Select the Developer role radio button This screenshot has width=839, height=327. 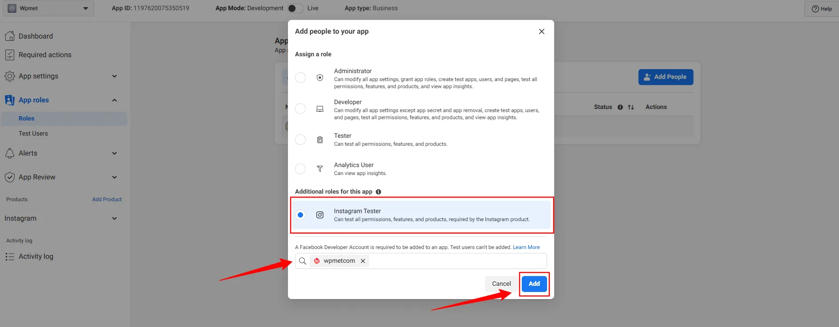pos(300,109)
